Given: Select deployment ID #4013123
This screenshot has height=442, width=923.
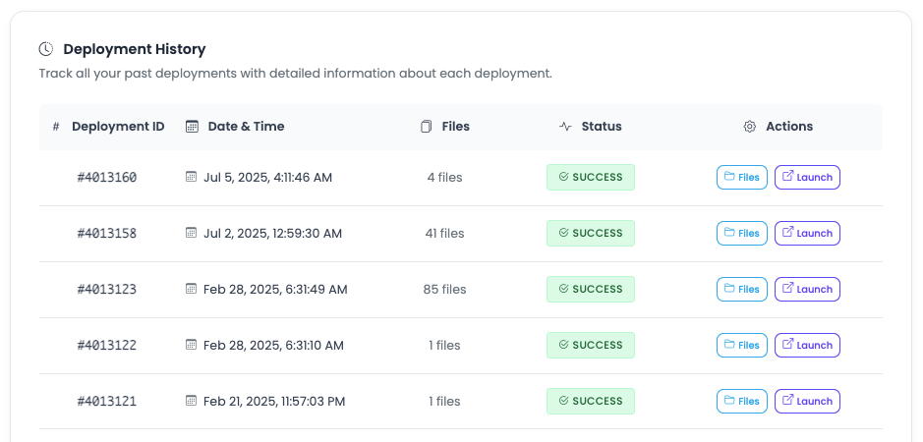Looking at the screenshot, I should (x=107, y=290).
